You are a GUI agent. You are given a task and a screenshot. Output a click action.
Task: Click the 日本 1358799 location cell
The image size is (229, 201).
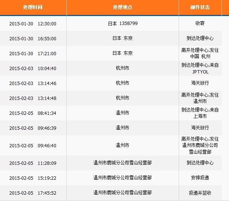[122, 23]
